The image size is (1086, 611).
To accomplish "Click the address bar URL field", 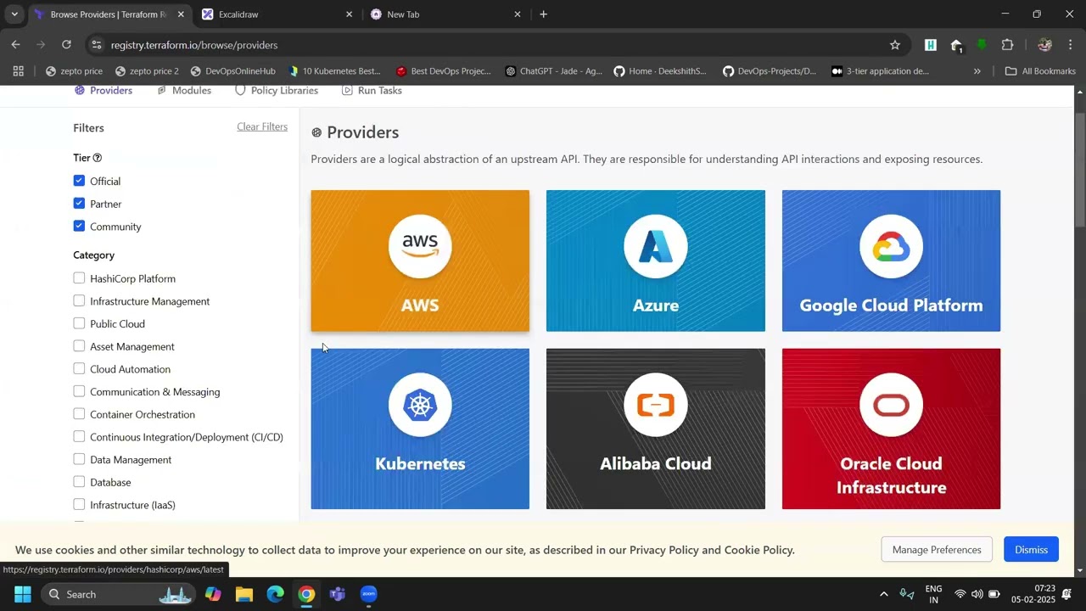I will [492, 45].
